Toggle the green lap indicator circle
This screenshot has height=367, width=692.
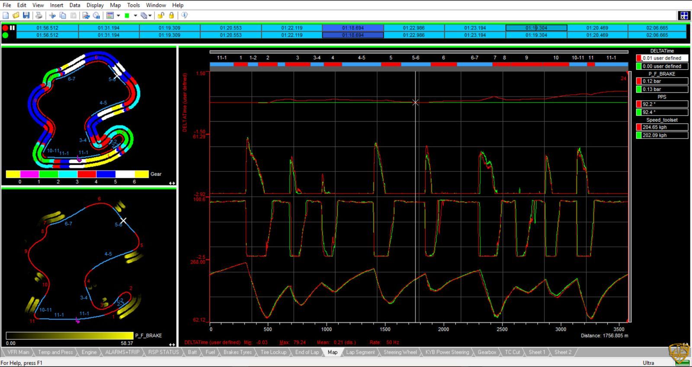[5, 35]
